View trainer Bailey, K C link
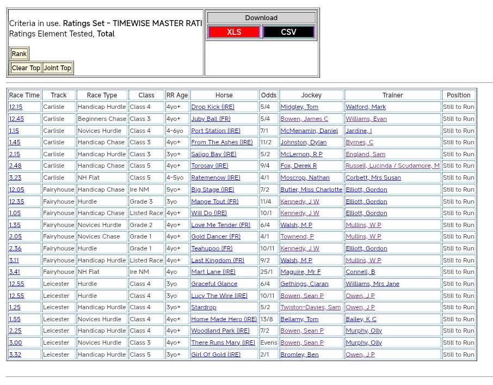The image size is (493, 385). (x=361, y=320)
